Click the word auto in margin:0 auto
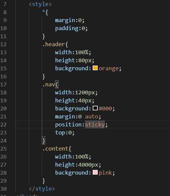Image resolution: width=170 pixels, height=196 pixels. point(91,117)
